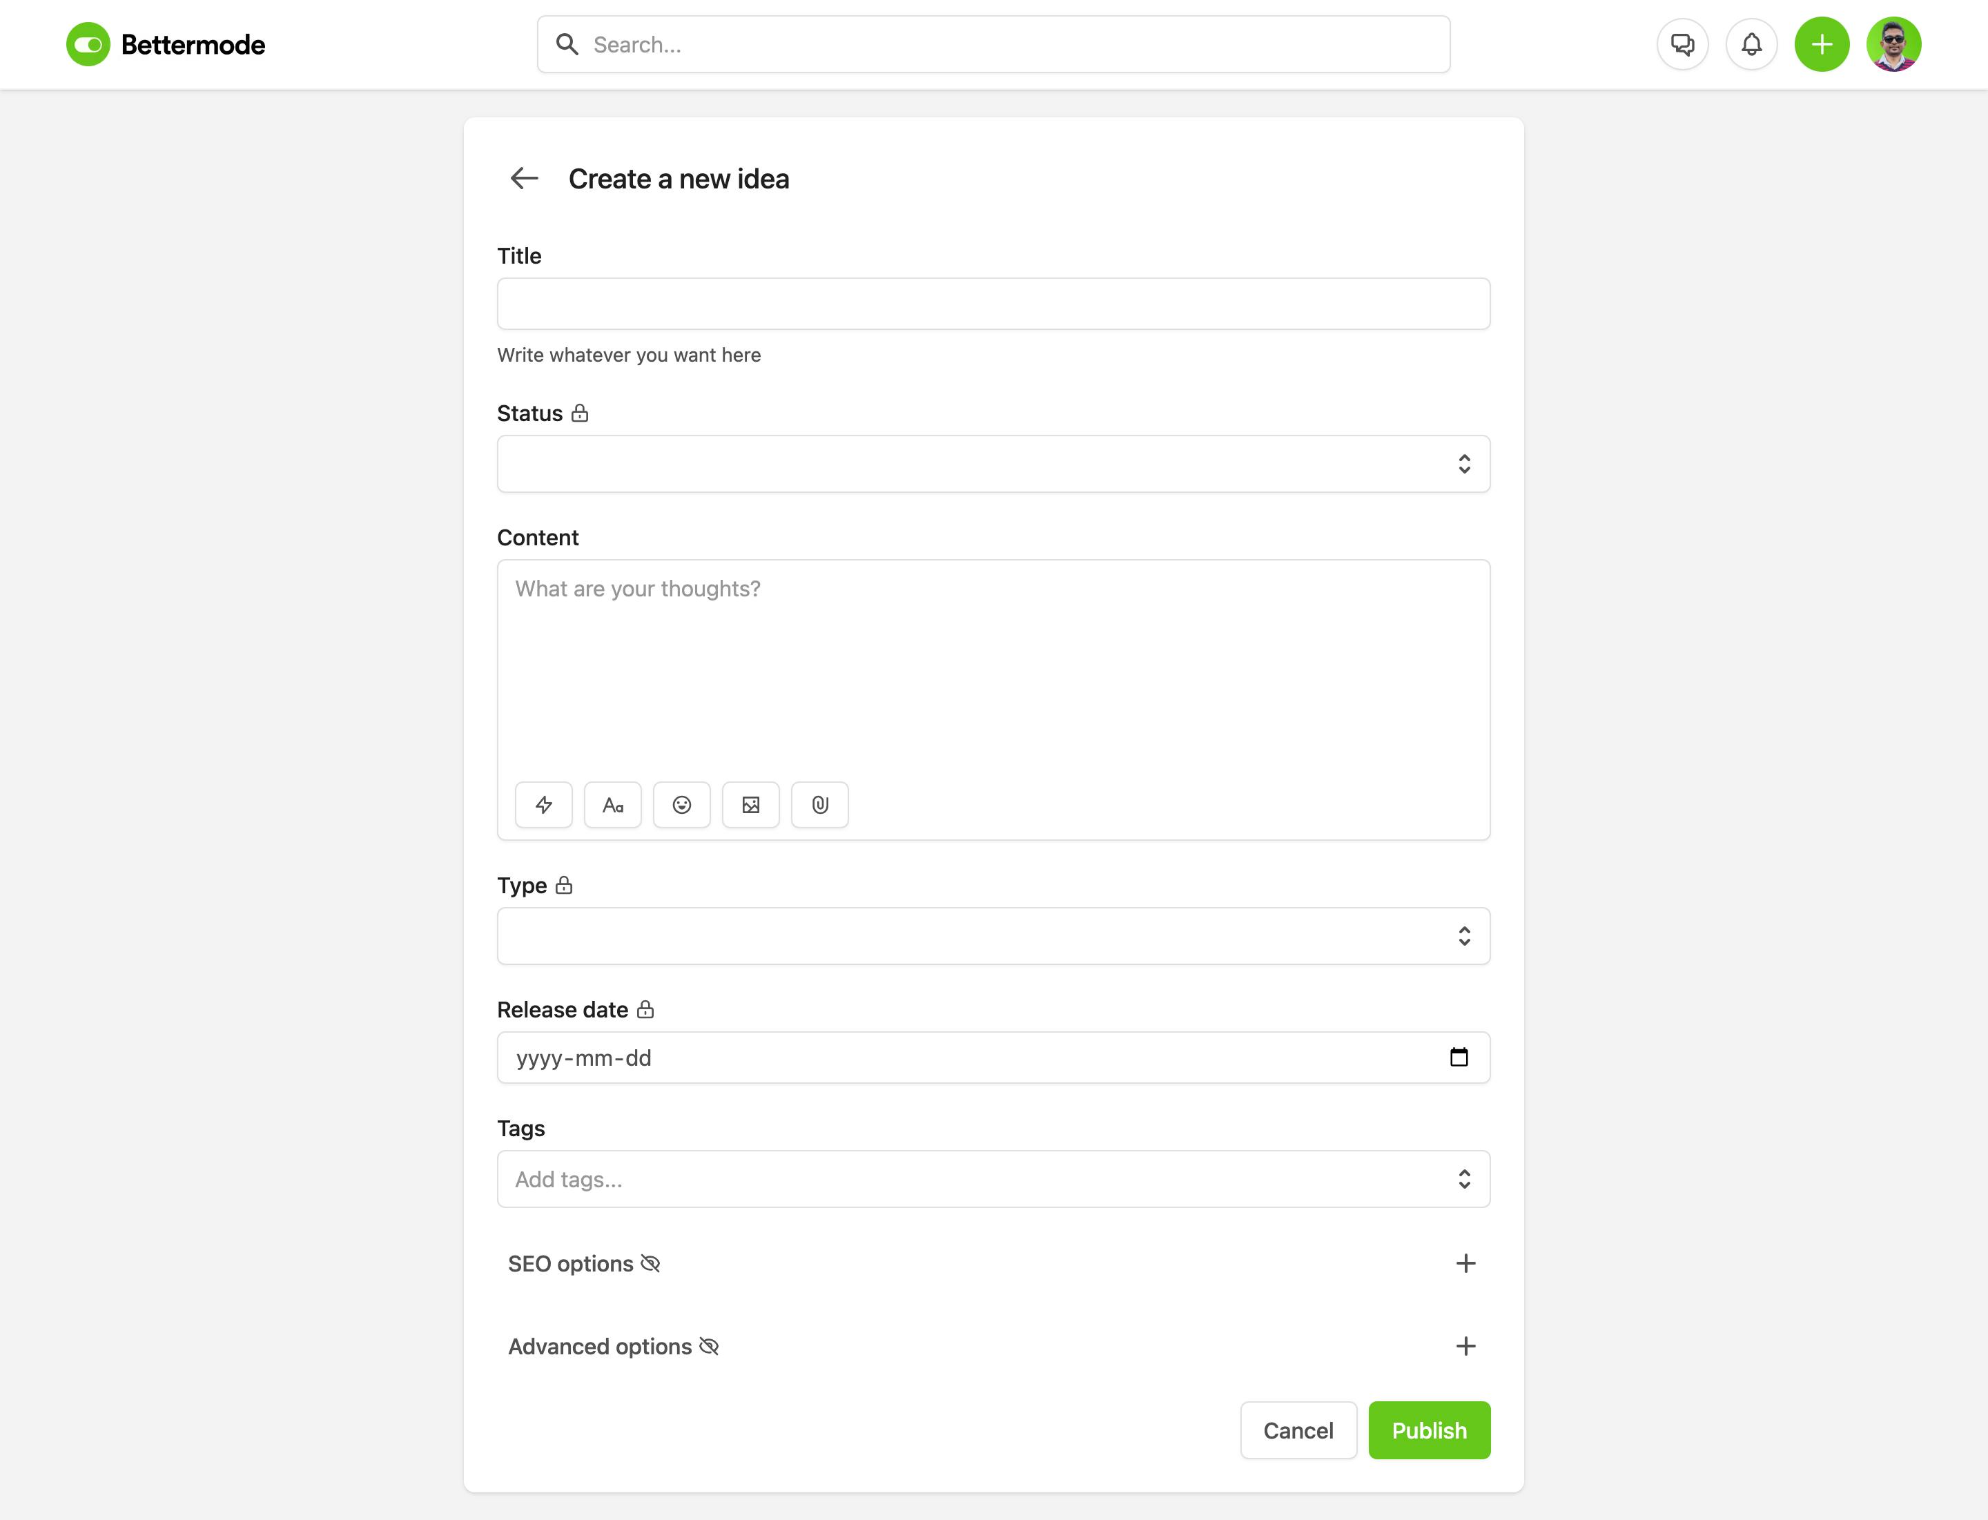This screenshot has width=1988, height=1520.
Task: Expand the Advanced options section
Action: pos(1465,1346)
